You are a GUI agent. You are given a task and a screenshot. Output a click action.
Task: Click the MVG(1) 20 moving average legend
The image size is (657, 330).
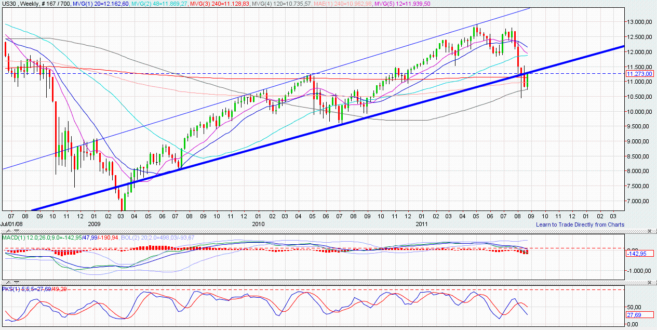(x=100, y=4)
